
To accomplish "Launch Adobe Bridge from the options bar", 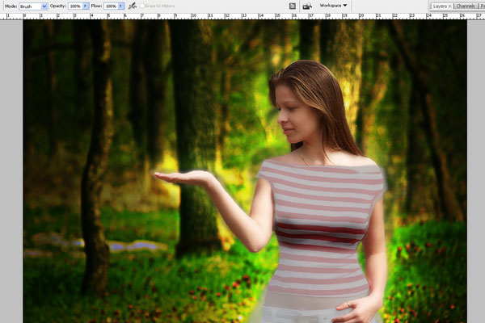I will (307, 6).
